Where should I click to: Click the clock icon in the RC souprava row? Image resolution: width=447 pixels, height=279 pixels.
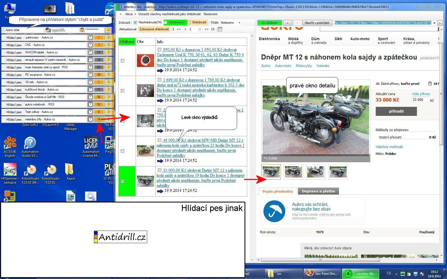pyautogui.click(x=90, y=75)
